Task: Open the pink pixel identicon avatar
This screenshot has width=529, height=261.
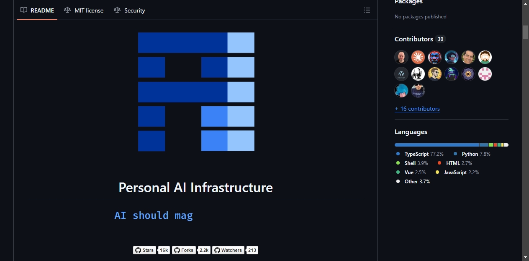Action: (485, 74)
